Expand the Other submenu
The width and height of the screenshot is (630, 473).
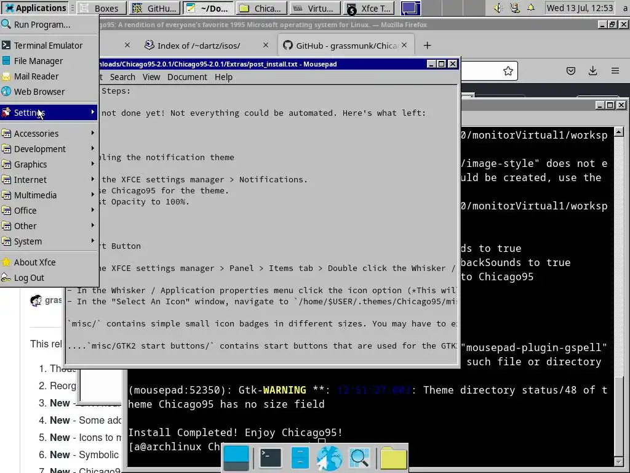(49, 226)
